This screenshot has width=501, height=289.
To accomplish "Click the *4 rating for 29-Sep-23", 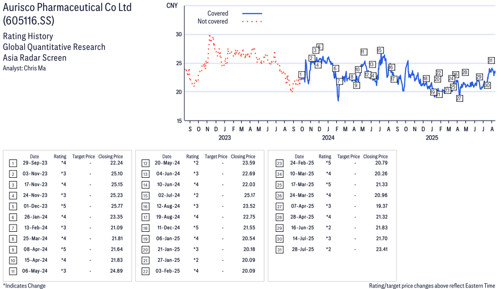I will point(63,163).
